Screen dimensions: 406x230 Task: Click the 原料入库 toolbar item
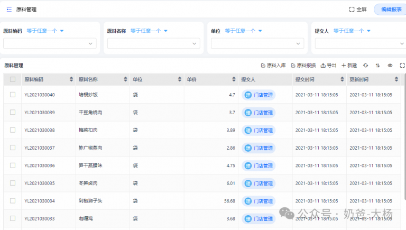273,66
